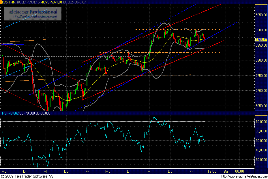Click the © 2009 TeleTrader Software AG text
The image size is (268, 179).
(x=27, y=177)
